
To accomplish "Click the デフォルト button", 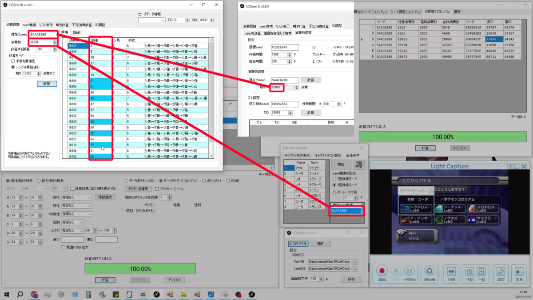I will 175,280.
